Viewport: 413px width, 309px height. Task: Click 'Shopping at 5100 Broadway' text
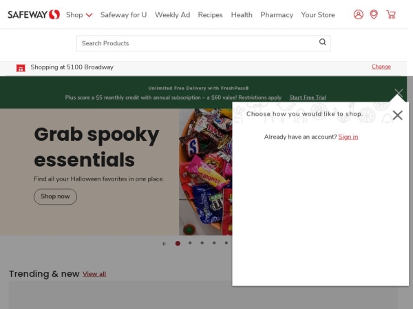click(72, 67)
